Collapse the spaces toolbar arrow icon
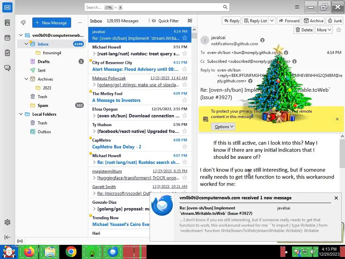Viewport: 345px width, 259px height. [7, 237]
